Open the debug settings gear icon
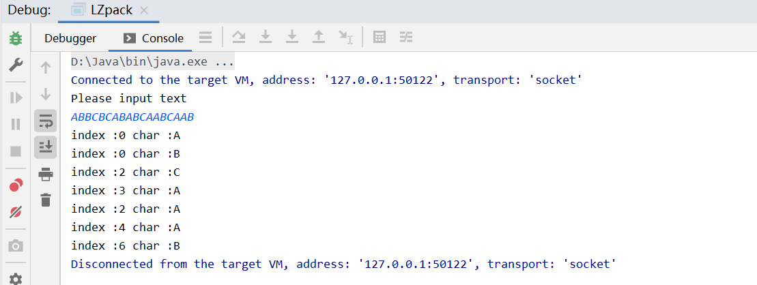Image resolution: width=757 pixels, height=285 pixels. [16, 278]
